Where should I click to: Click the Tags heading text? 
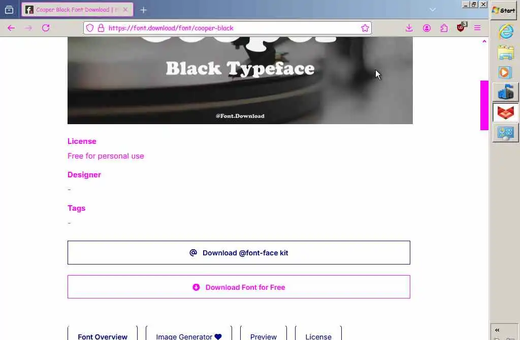pos(77,208)
